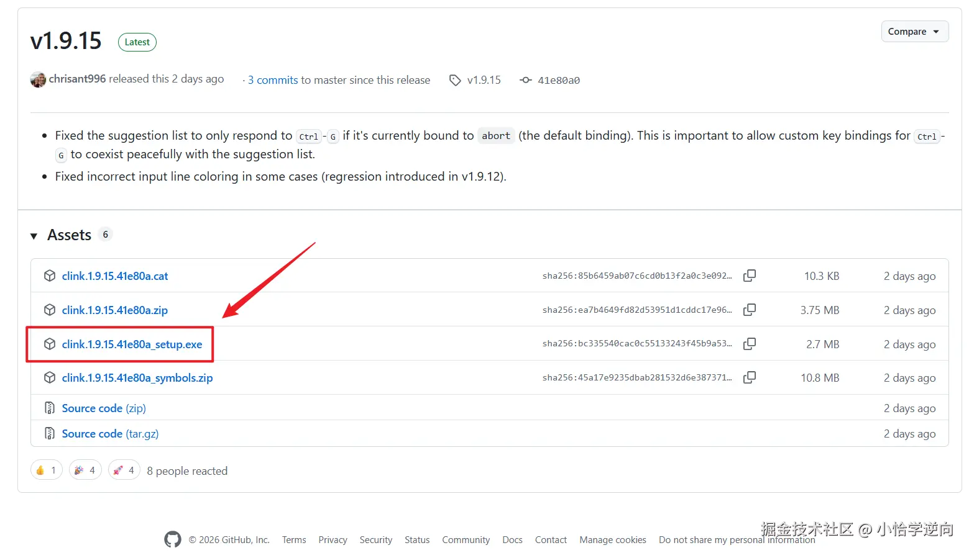969x553 pixels.
Task: Click the tag icon beside v1.9.15
Action: click(455, 80)
